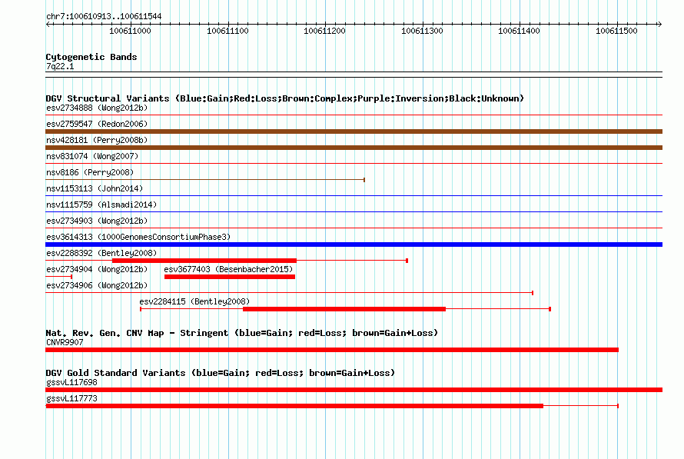Open variant esv3614313 (1000GenomesConsortiumPhase3) label
The image size is (684, 459).
pyautogui.click(x=138, y=237)
